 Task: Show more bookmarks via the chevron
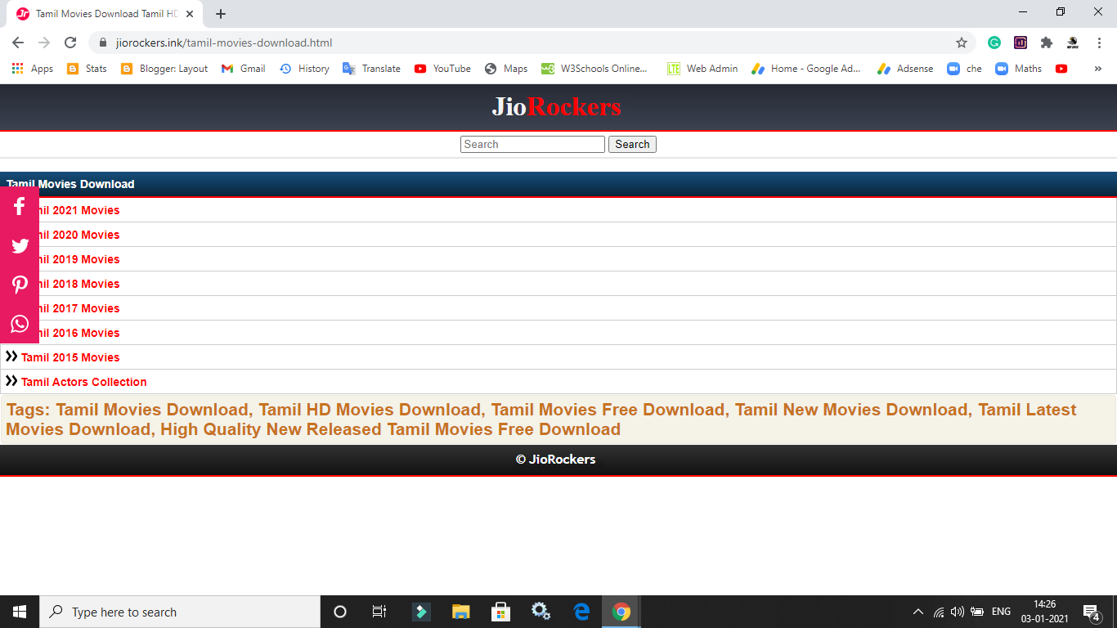click(1097, 69)
